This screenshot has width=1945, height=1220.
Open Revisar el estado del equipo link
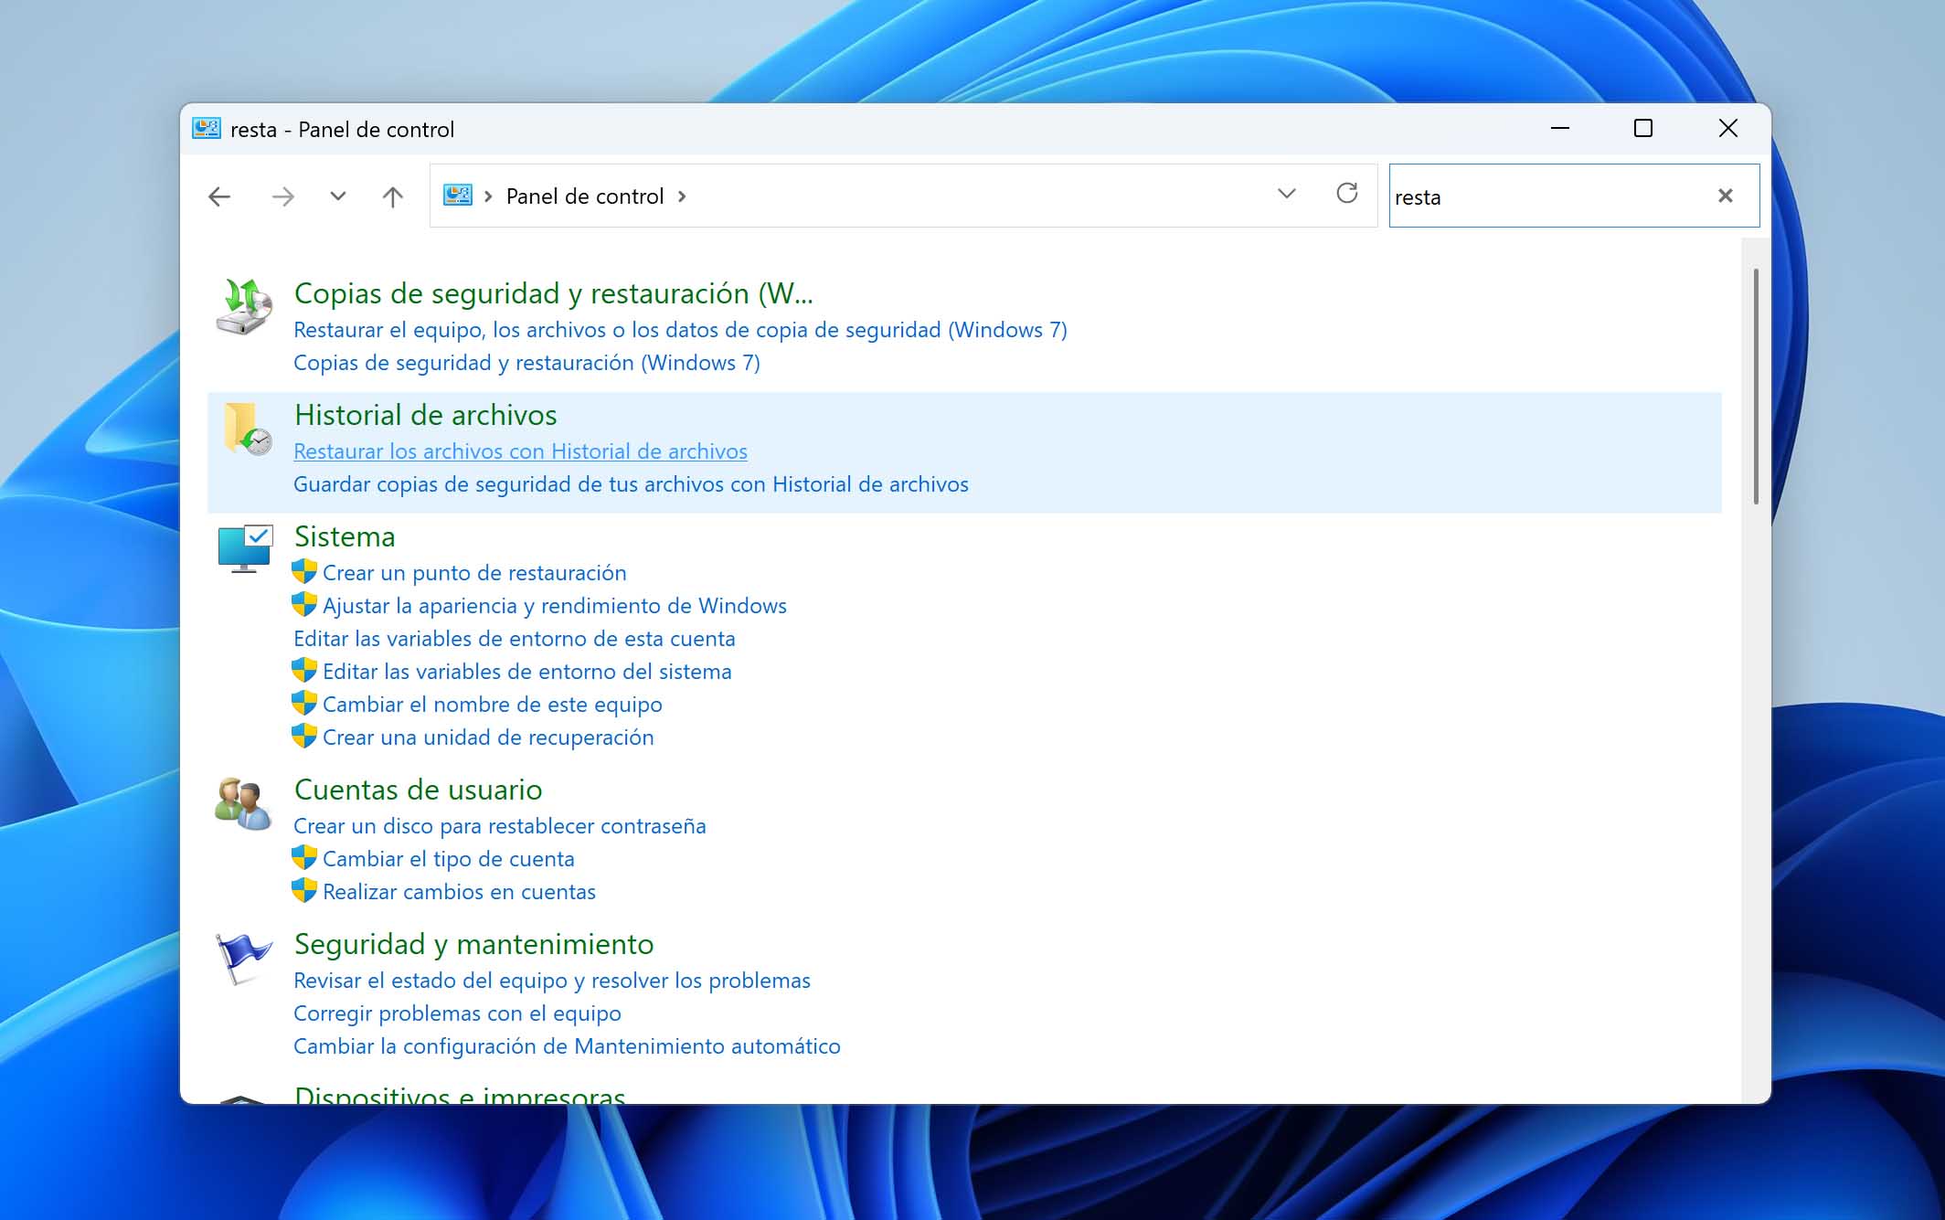[552, 981]
